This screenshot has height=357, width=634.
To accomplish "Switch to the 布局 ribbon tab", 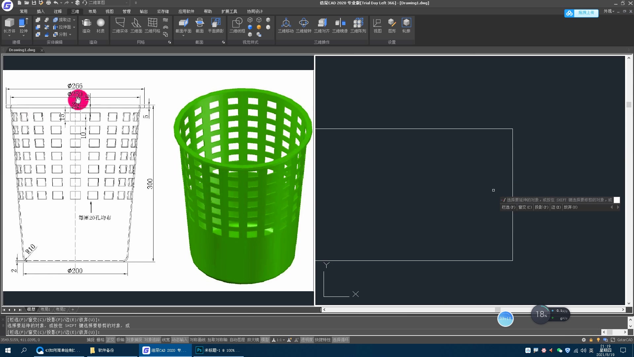I will click(92, 11).
